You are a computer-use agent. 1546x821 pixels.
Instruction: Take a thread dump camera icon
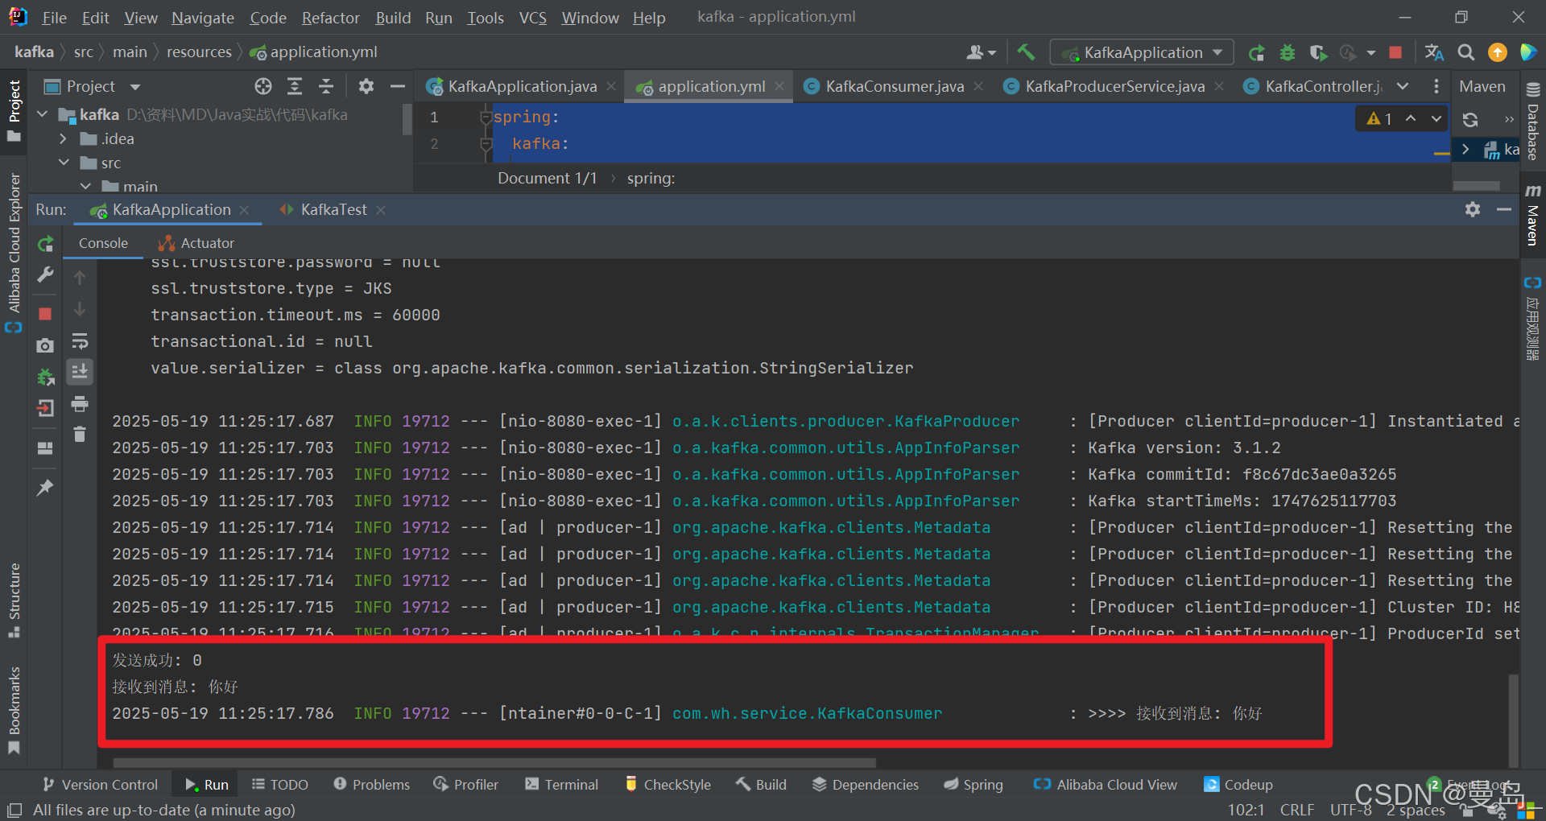coord(46,345)
